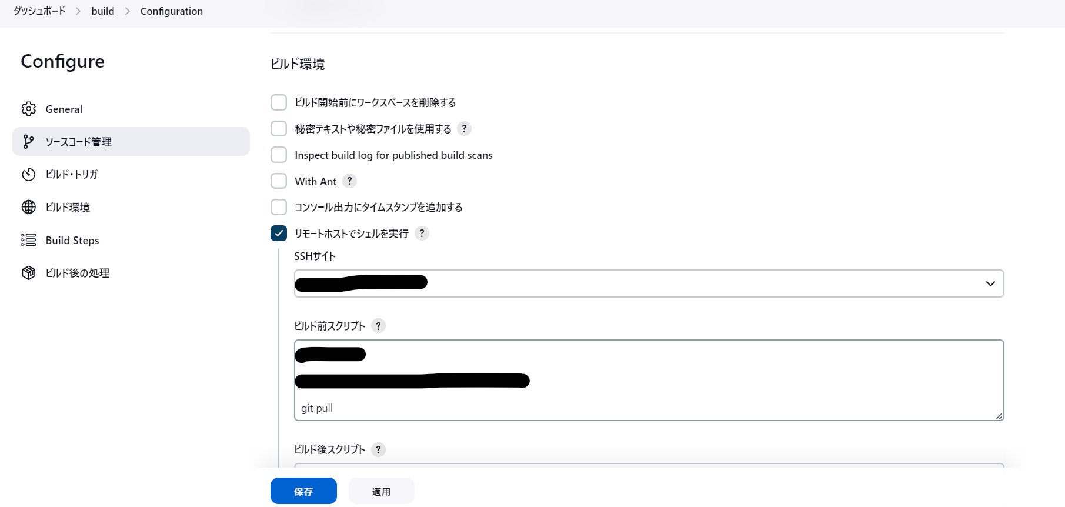Image resolution: width=1065 pixels, height=507 pixels.
Task: Select ソースコード管理 in sidebar
Action: (131, 142)
